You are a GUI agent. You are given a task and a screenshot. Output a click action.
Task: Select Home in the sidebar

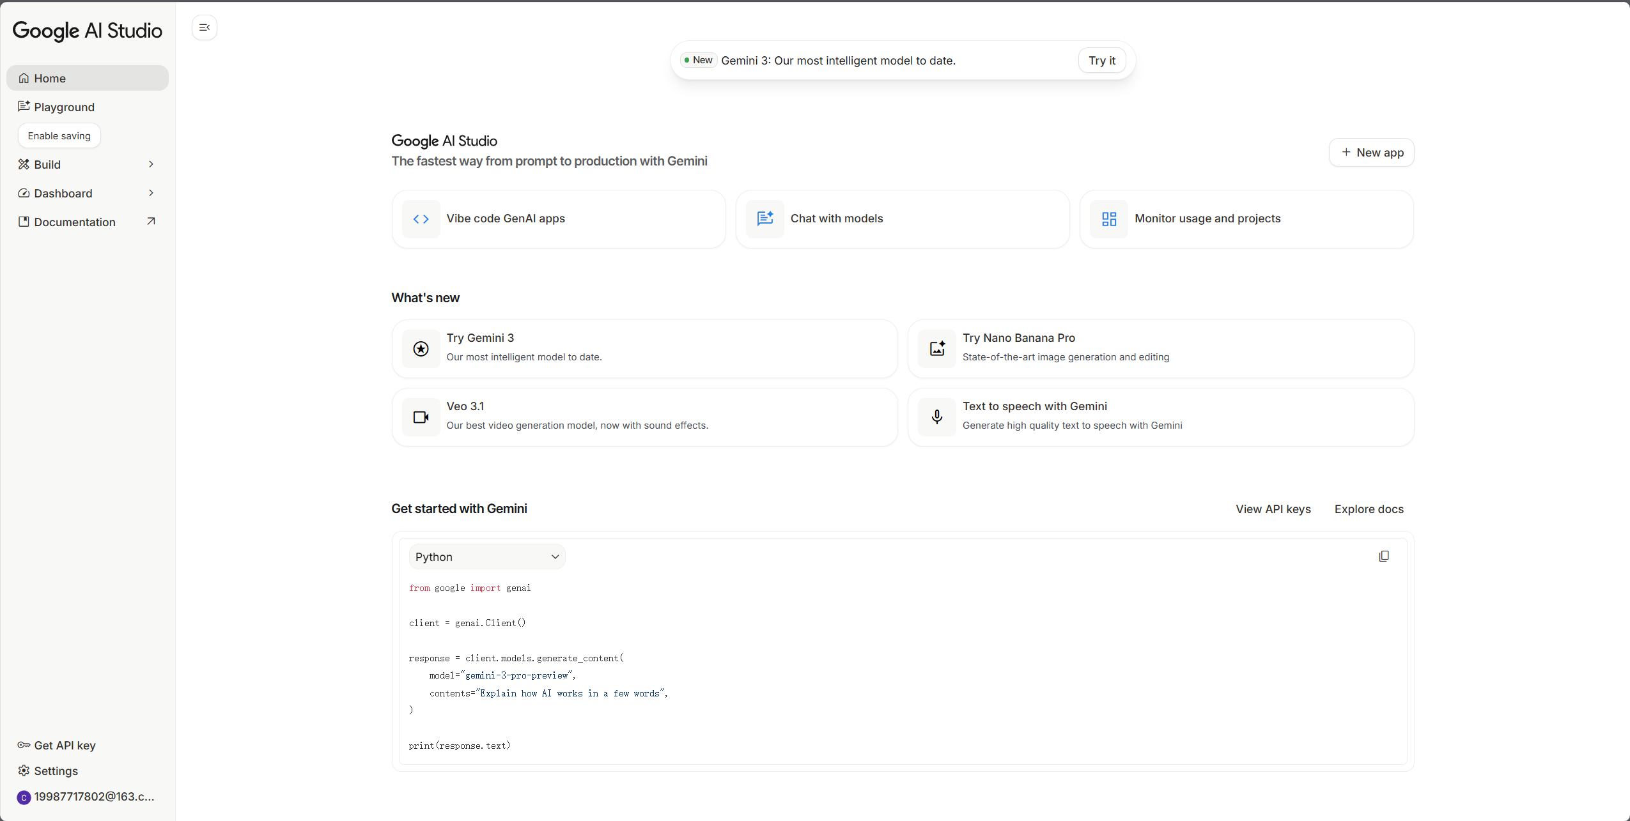tap(50, 78)
